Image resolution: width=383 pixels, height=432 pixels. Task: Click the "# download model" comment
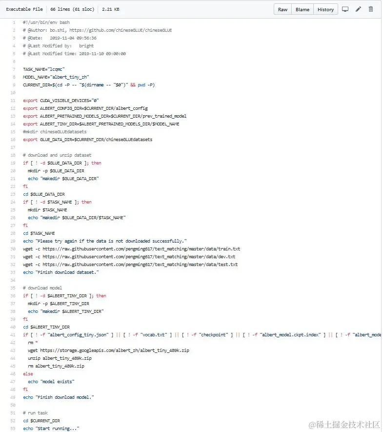pos(42,288)
